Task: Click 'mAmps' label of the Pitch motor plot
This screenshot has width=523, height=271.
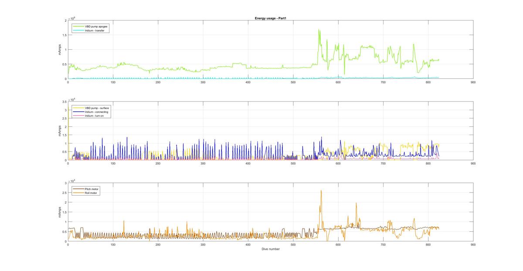Action: click(60, 212)
